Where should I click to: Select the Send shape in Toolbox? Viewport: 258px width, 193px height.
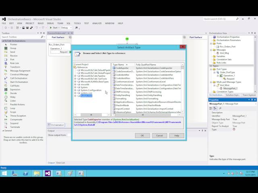point(12,52)
